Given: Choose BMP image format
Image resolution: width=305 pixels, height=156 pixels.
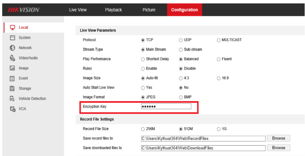Looking at the screenshot, I should tap(181, 97).
